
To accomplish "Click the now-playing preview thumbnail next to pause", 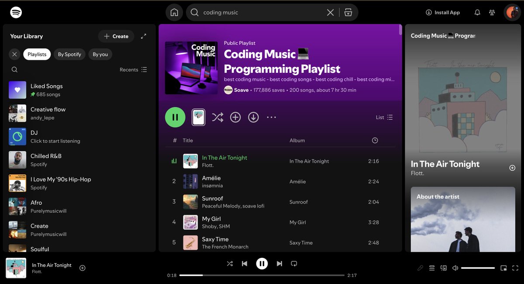I will pos(199,117).
